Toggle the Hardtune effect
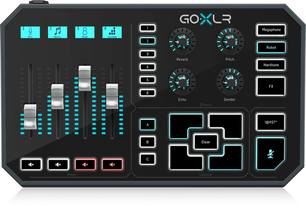Image resolution: width=306 pixels, height=208 pixels. (x=271, y=65)
